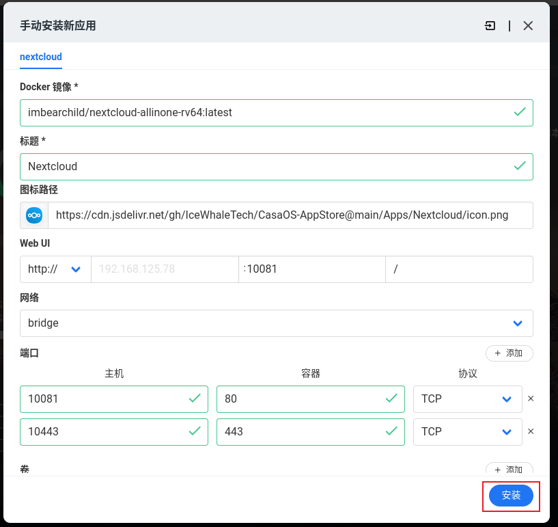Edit container port 80 field
Viewport: 558px width, 527px height.
click(310, 398)
